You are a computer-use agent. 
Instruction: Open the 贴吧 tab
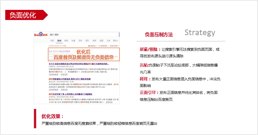[x=66, y=40]
